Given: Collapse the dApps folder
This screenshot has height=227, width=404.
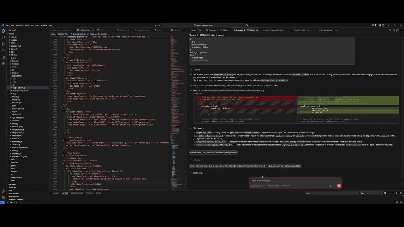Looking at the screenshot, I should click(14, 58).
